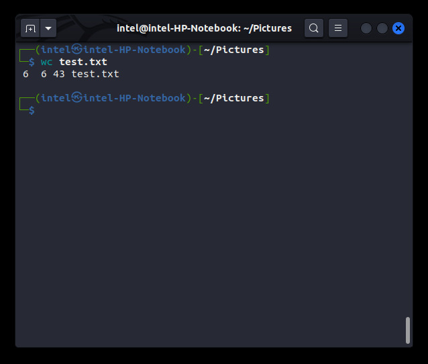
Task: Click the window title intel@intel-HP-Notebook: ~/Pictures
Action: (x=204, y=28)
